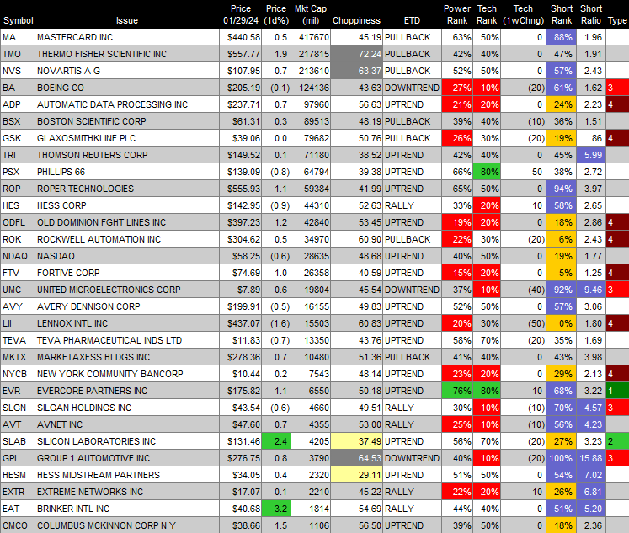Click the green Type 2 cell for SLAB
Viewport: 629px width, 533px height.
(617, 441)
